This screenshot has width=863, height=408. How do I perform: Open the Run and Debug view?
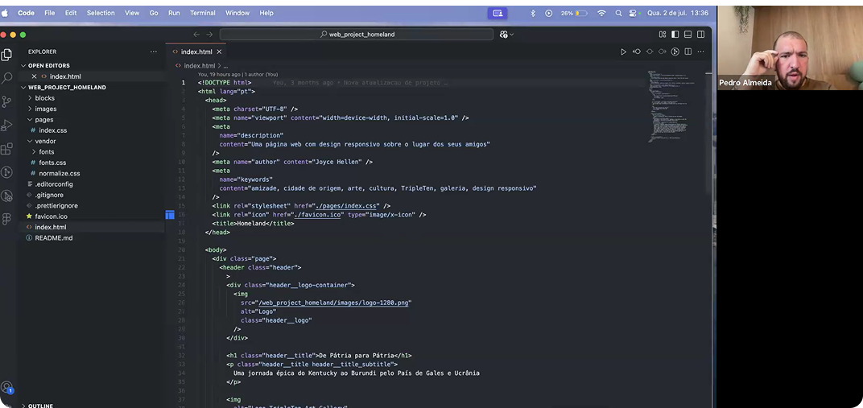(7, 125)
